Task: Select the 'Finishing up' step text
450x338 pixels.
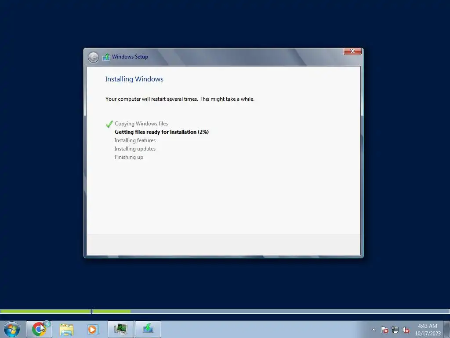Action: pyautogui.click(x=129, y=157)
